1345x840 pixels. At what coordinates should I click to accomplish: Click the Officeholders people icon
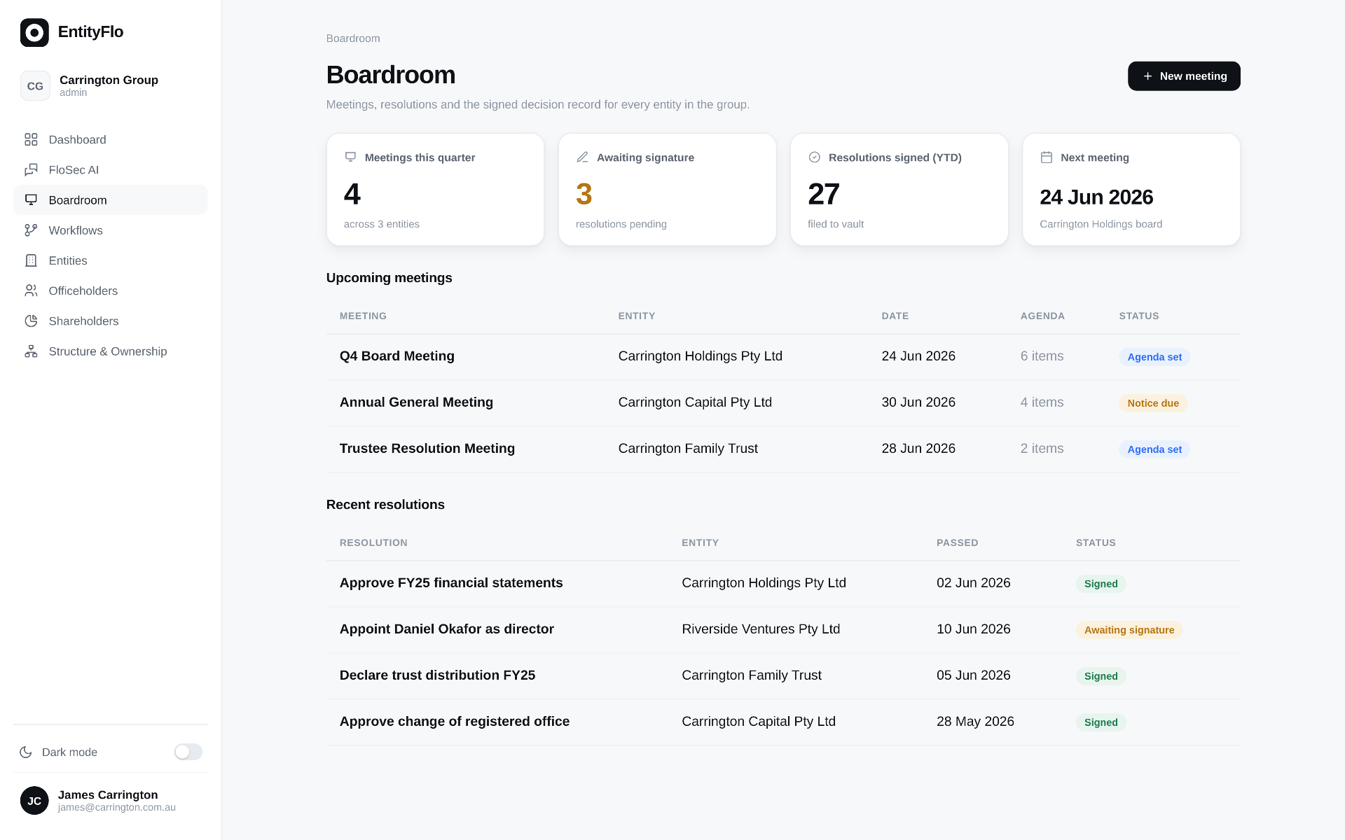[31, 290]
